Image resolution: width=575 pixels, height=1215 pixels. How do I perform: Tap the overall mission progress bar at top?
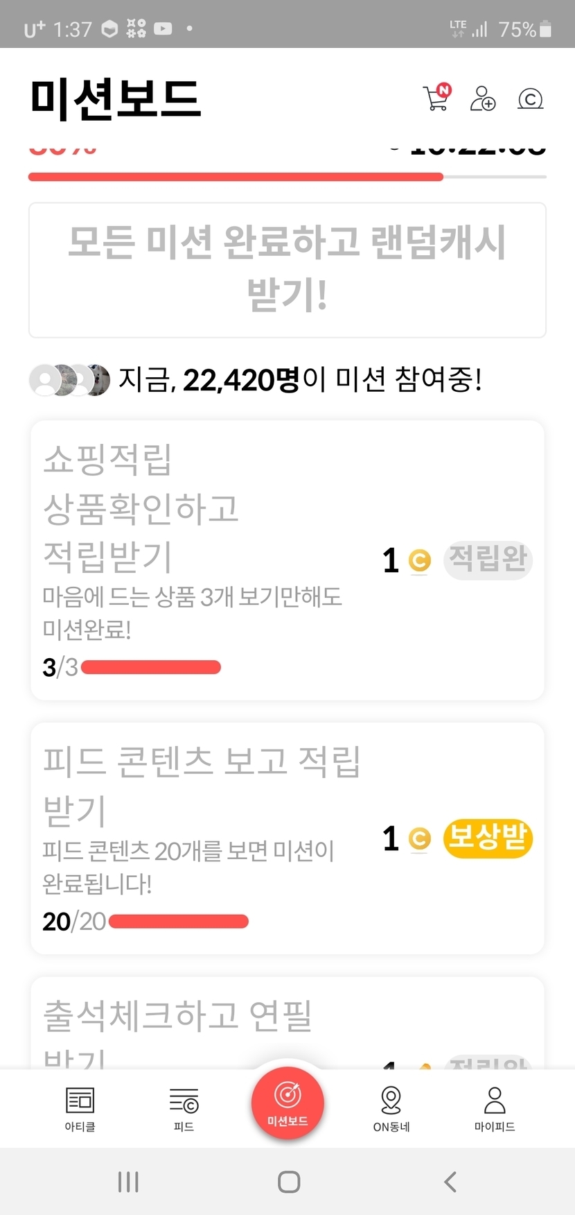(x=287, y=178)
